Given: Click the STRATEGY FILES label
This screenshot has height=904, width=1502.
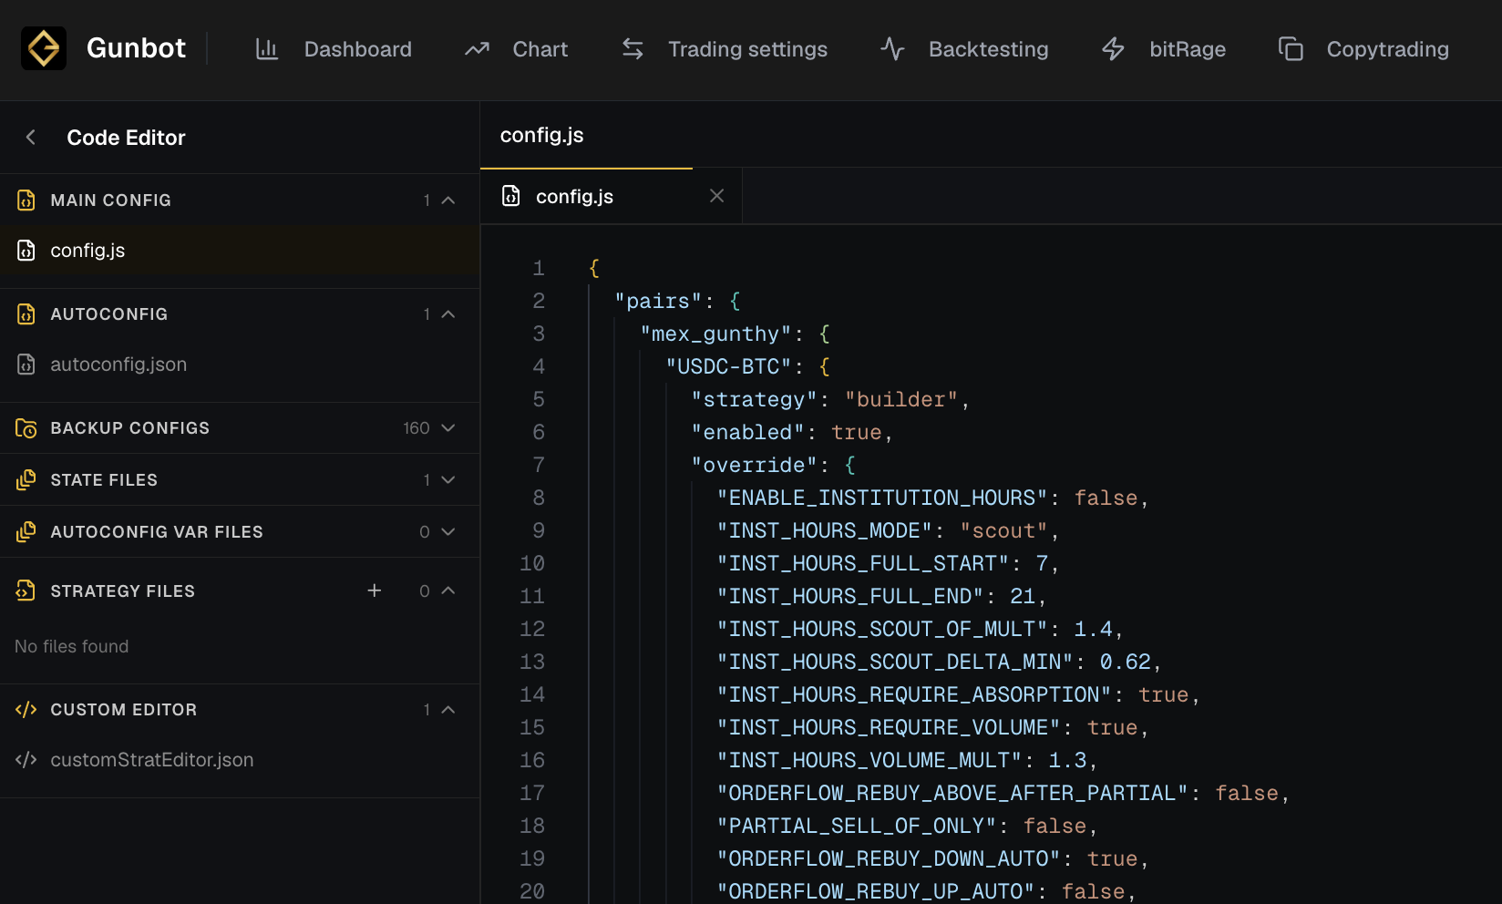Looking at the screenshot, I should 122,591.
